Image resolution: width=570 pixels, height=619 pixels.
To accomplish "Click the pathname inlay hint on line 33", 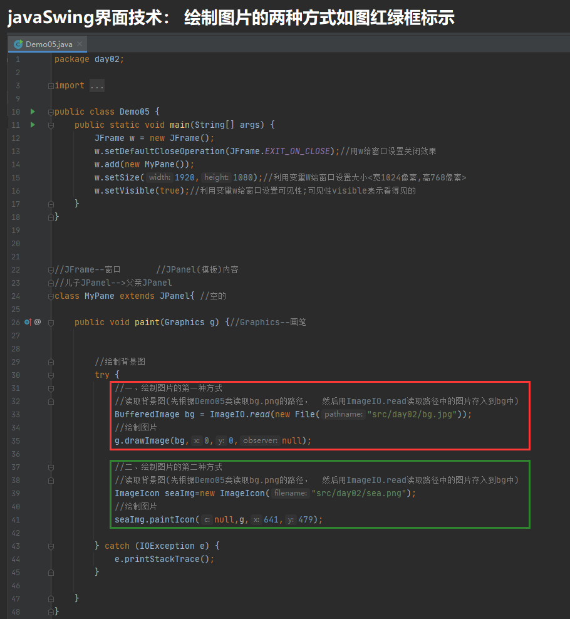I will (343, 414).
